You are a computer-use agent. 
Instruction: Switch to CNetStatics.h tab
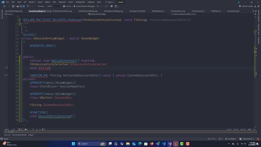[216, 11]
